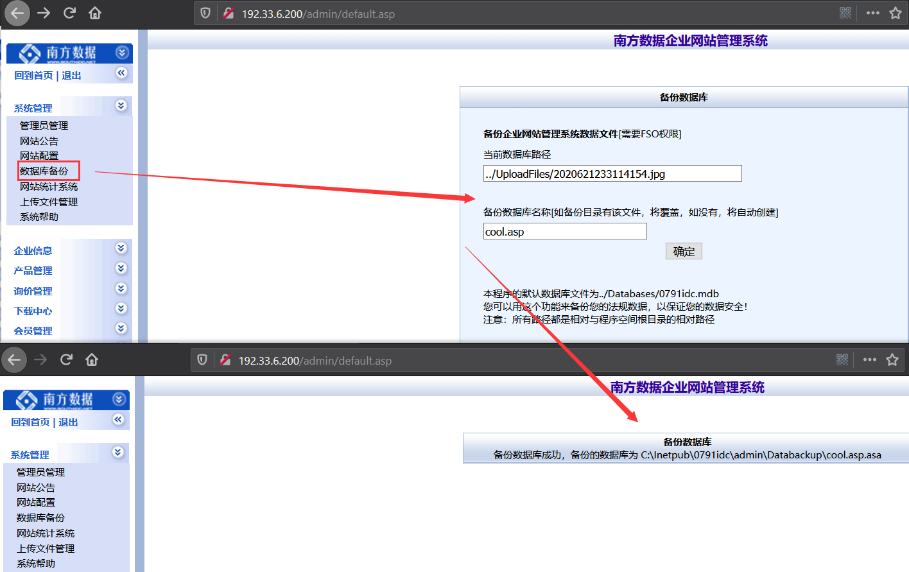Open 系统帮助 in top window sidebar
Image resolution: width=909 pixels, height=572 pixels.
[39, 217]
